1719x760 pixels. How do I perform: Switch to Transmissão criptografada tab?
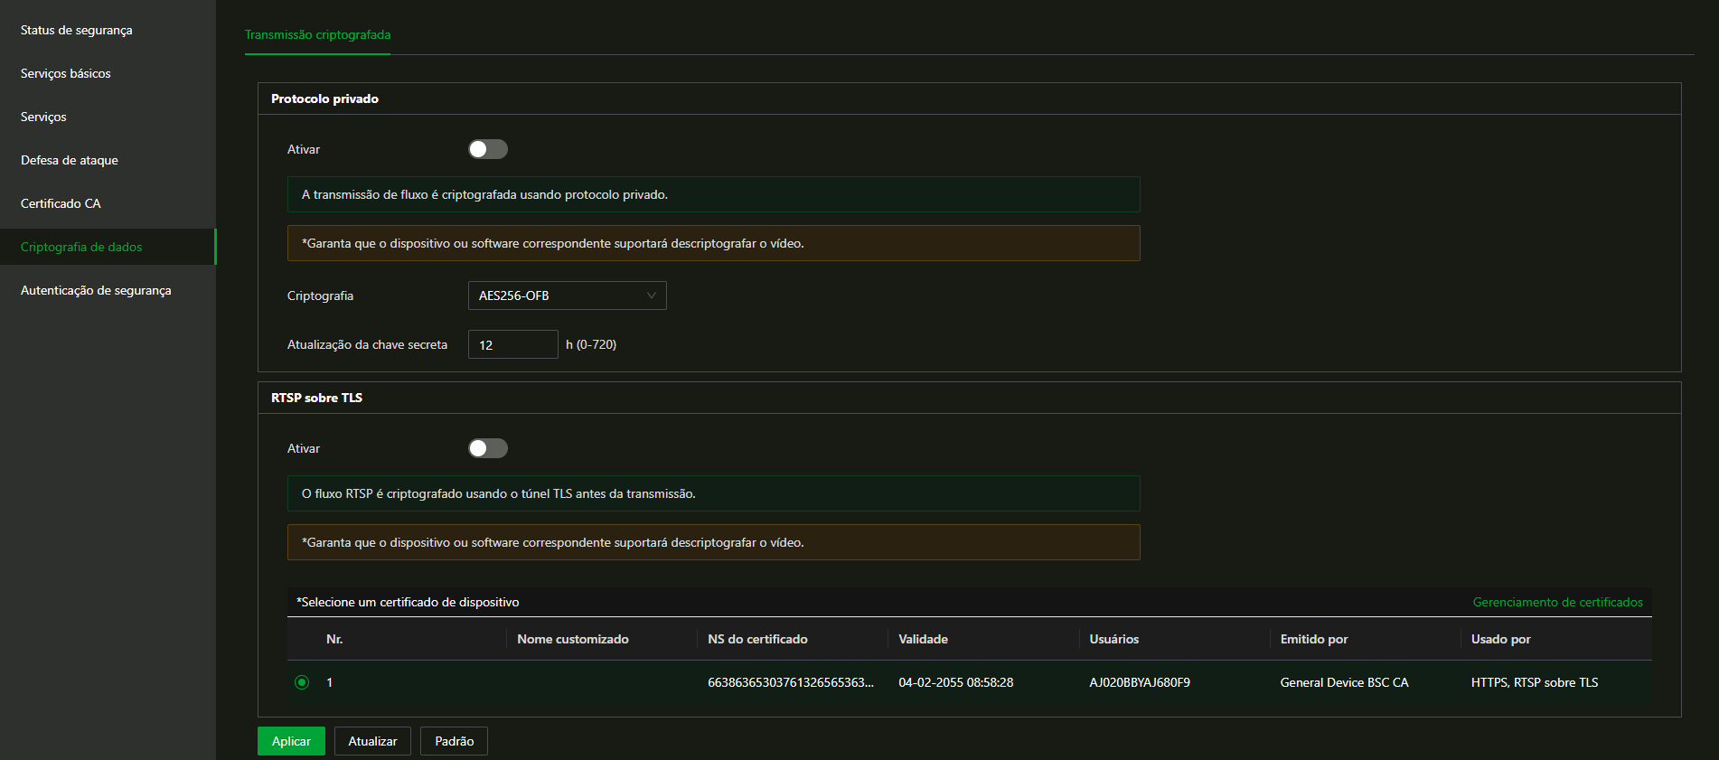(317, 34)
